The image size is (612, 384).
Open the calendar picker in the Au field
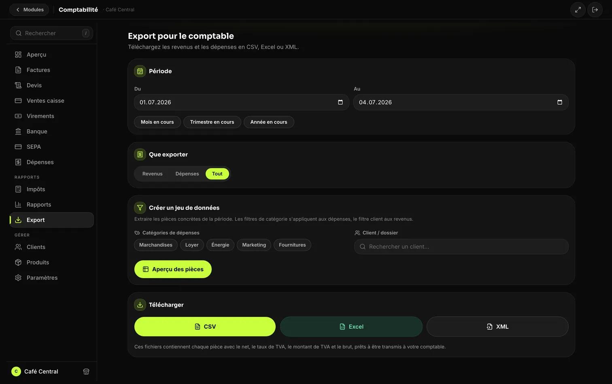[x=560, y=102]
